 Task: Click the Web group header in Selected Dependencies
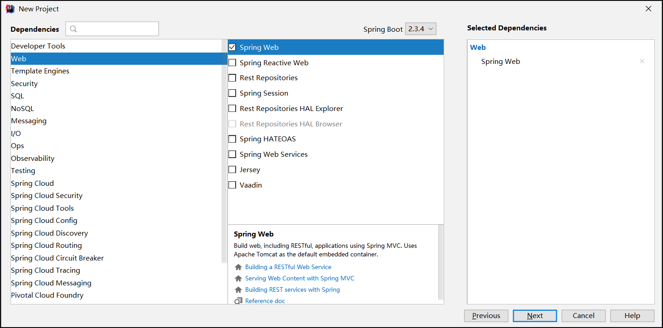478,47
